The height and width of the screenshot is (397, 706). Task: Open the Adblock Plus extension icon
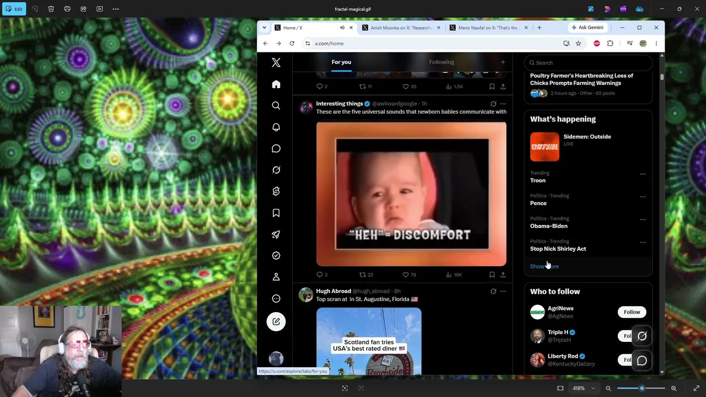coord(597,44)
